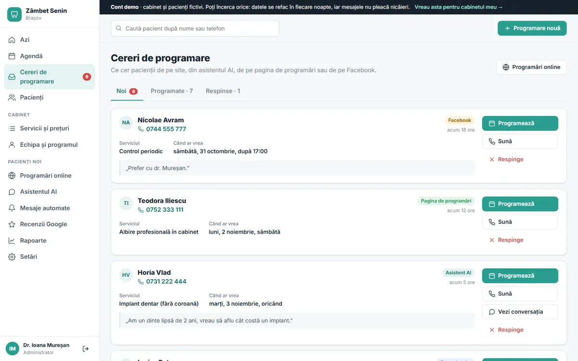
Task: Switch to the Noi tab
Action: point(127,91)
